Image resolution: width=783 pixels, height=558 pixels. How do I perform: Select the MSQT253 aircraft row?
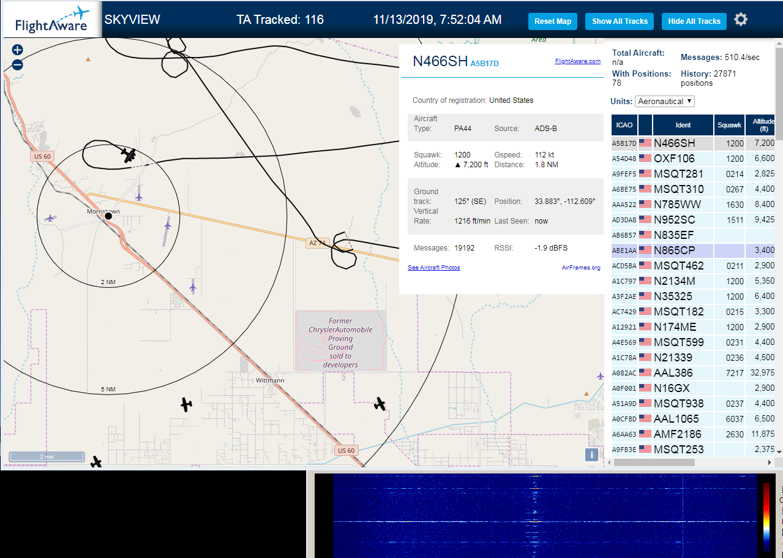pyautogui.click(x=693, y=450)
